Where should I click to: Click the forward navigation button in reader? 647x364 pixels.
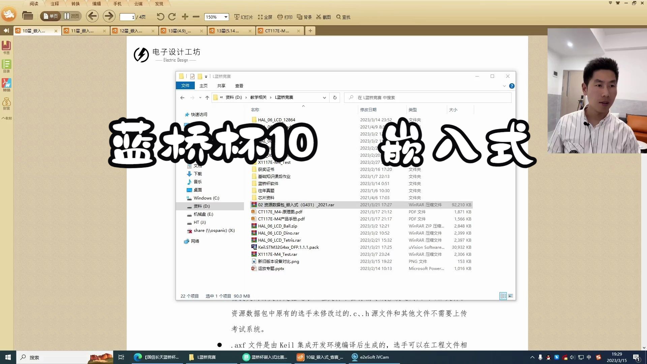pos(109,17)
